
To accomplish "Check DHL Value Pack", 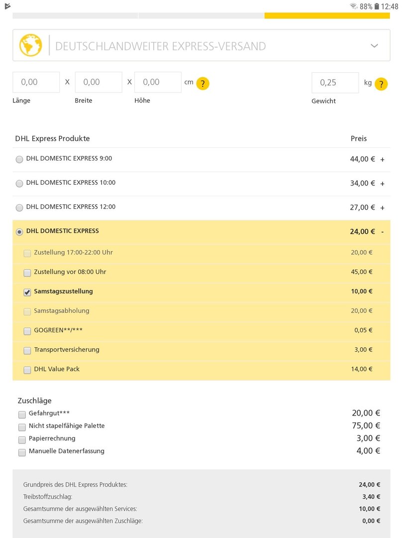I will [27, 370].
